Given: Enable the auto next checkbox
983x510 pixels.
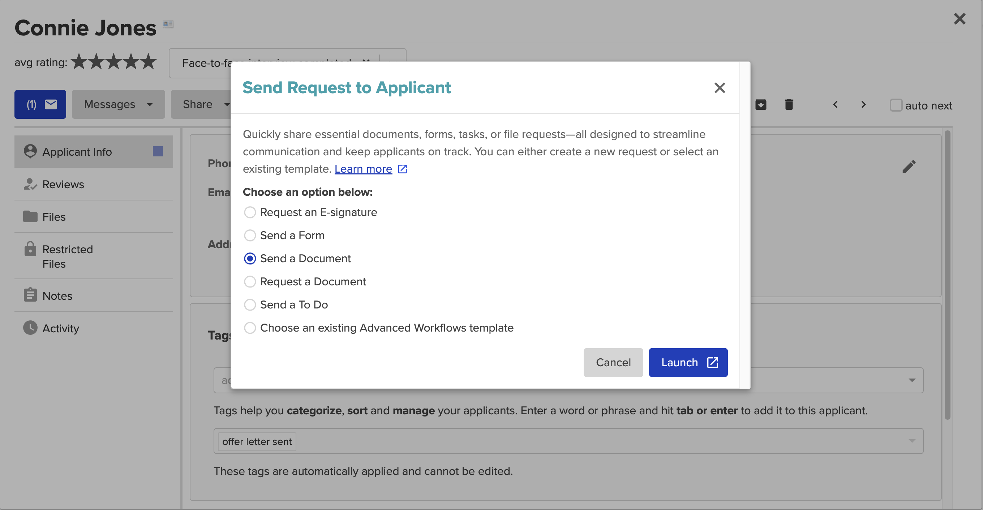Looking at the screenshot, I should point(896,105).
